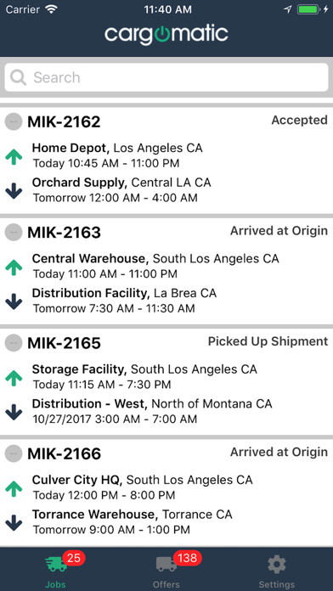333x591 pixels.
Task: Open the Jobs tab with truck icon
Action: pyautogui.click(x=55, y=569)
